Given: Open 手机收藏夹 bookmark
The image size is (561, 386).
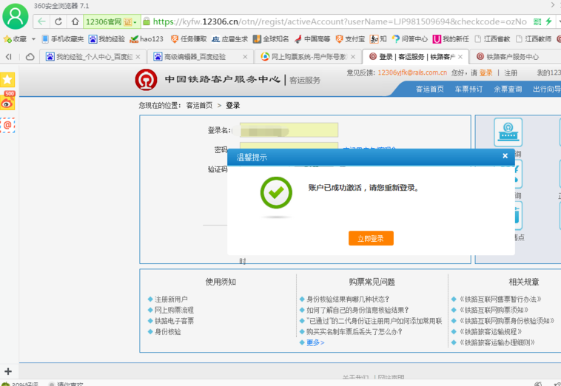Looking at the screenshot, I should pyautogui.click(x=63, y=39).
